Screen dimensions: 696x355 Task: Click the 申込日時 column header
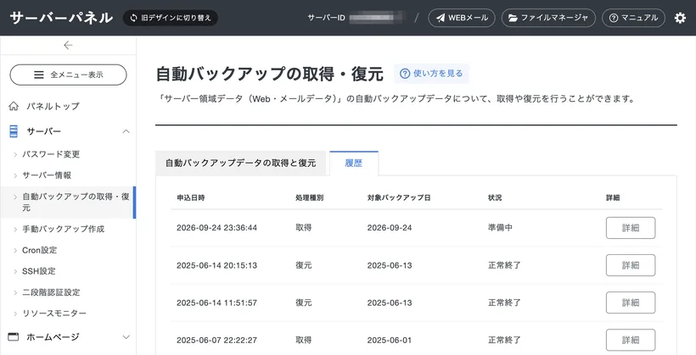190,198
